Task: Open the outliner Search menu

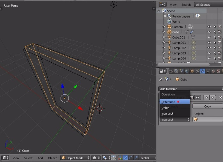Action: point(186,5)
